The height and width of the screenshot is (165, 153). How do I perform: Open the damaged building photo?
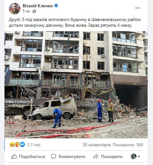[76, 85]
